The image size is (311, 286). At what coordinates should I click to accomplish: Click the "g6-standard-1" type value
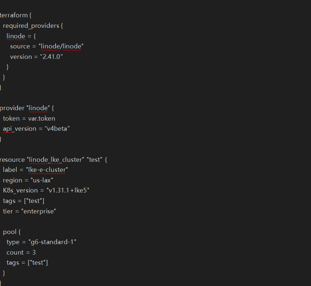click(52, 242)
